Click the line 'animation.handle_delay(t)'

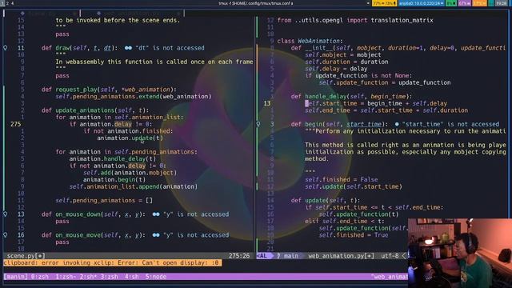point(113,159)
